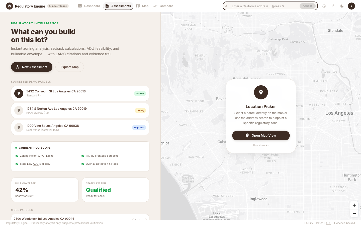Click the Norton Ave parcel pin icon
This screenshot has width=361, height=226.
point(19,110)
